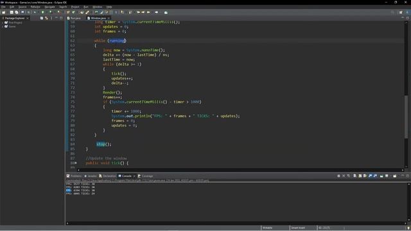The width and height of the screenshot is (411, 231).
Task: Click the Open Perspective icon at top right
Action: (x=401, y=12)
